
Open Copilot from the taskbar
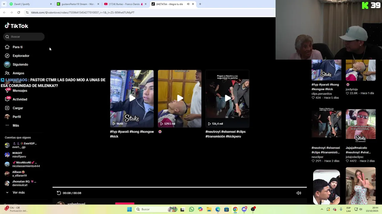[200, 209]
